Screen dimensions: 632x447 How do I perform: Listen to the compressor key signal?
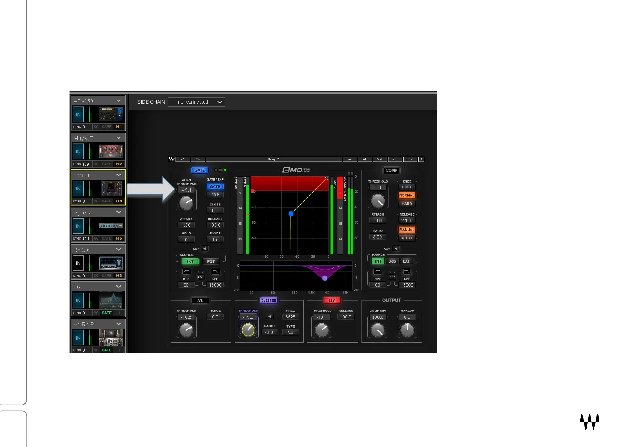tap(396, 249)
